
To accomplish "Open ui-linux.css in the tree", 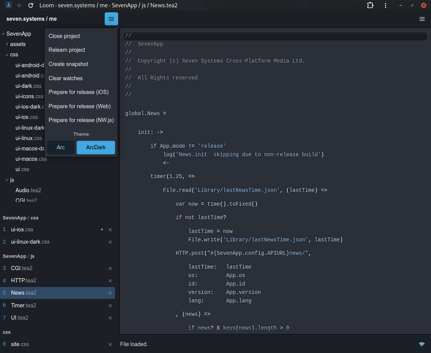I will pos(29,138).
